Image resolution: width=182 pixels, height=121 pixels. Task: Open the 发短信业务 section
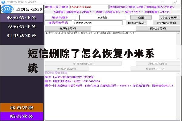(x=22, y=27)
